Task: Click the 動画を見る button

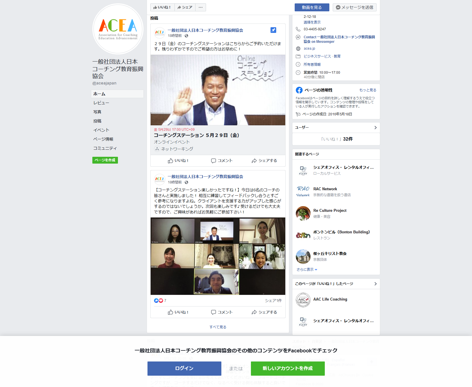Action: point(312,7)
